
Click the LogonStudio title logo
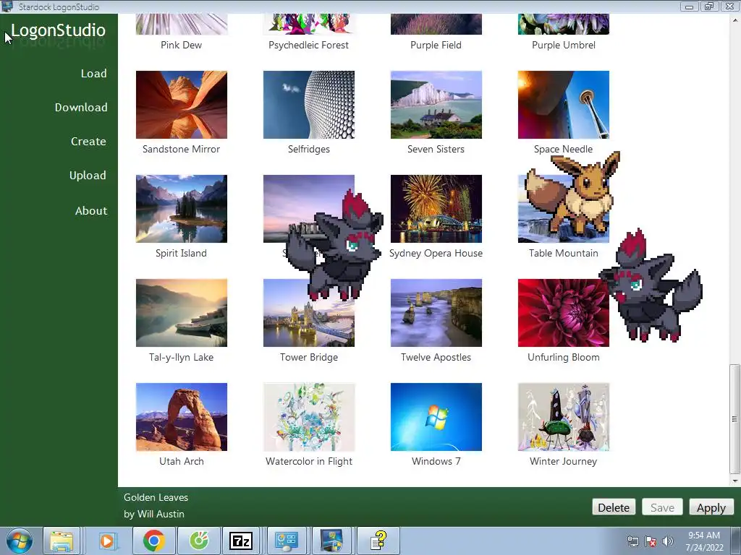[x=58, y=30]
